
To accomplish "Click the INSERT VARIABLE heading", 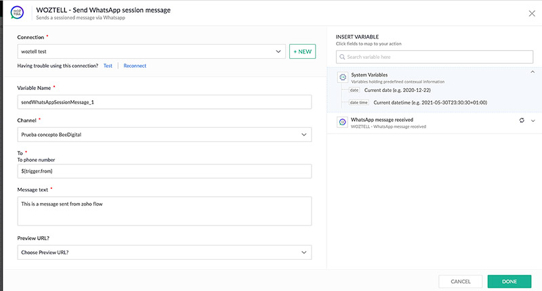I will tap(357, 37).
